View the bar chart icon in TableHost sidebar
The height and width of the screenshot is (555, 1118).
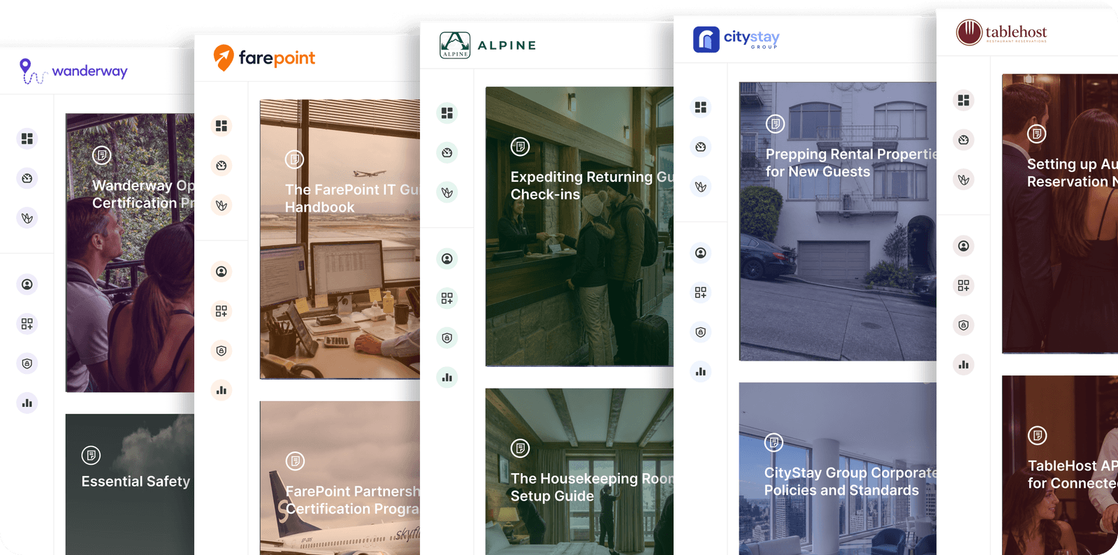(x=964, y=364)
